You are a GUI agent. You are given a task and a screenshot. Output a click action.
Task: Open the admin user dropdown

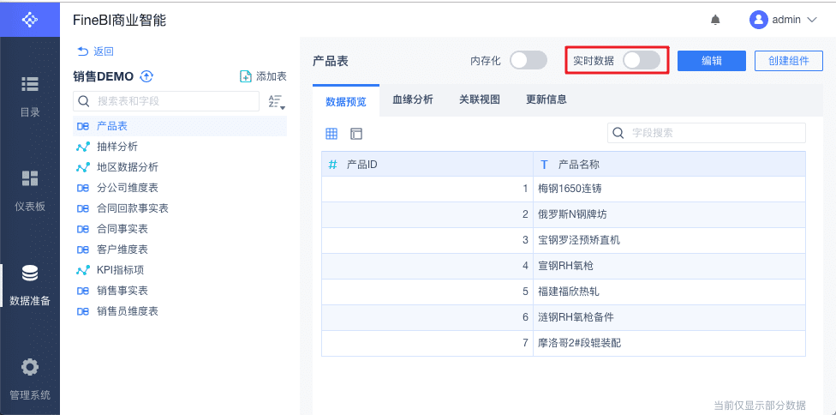(783, 20)
